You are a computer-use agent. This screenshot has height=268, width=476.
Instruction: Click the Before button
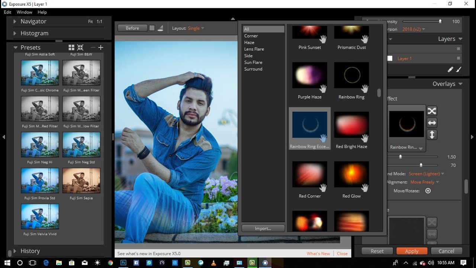132,28
